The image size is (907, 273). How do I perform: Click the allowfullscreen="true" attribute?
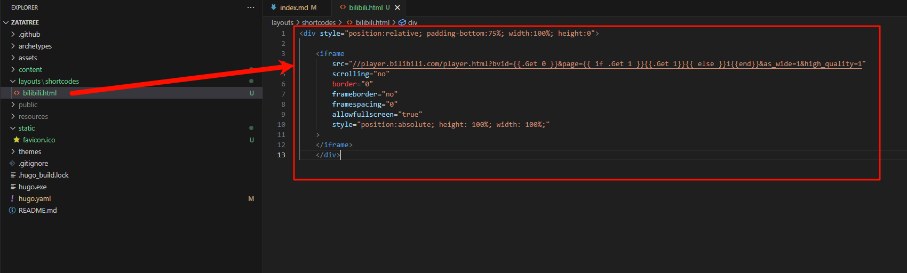pyautogui.click(x=377, y=115)
